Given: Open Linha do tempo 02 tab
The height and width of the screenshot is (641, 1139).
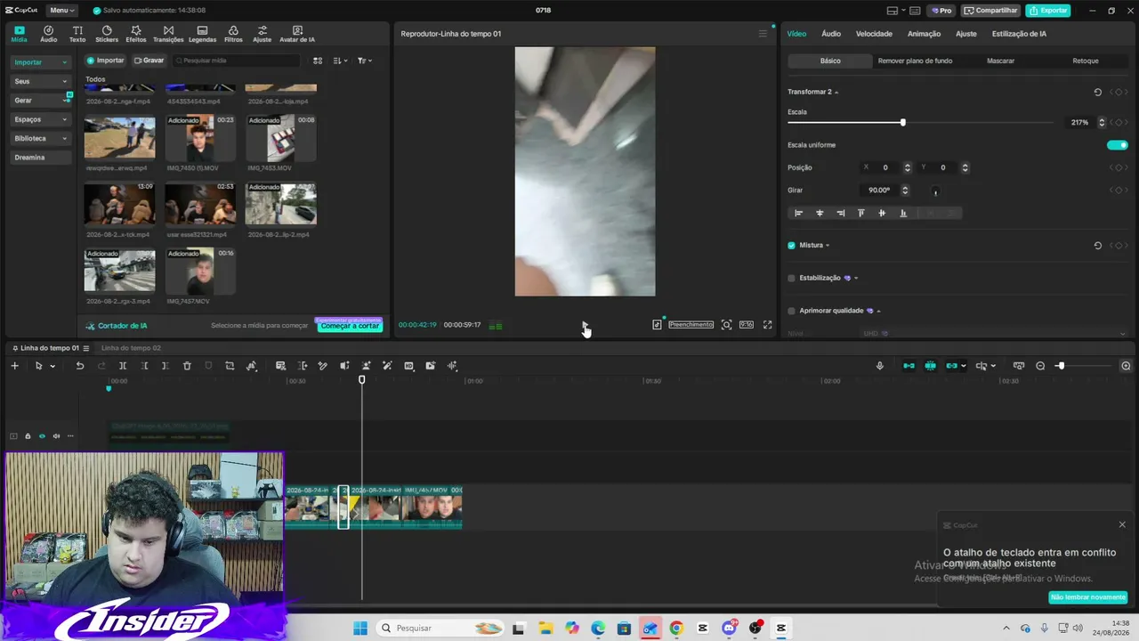Looking at the screenshot, I should pos(131,348).
